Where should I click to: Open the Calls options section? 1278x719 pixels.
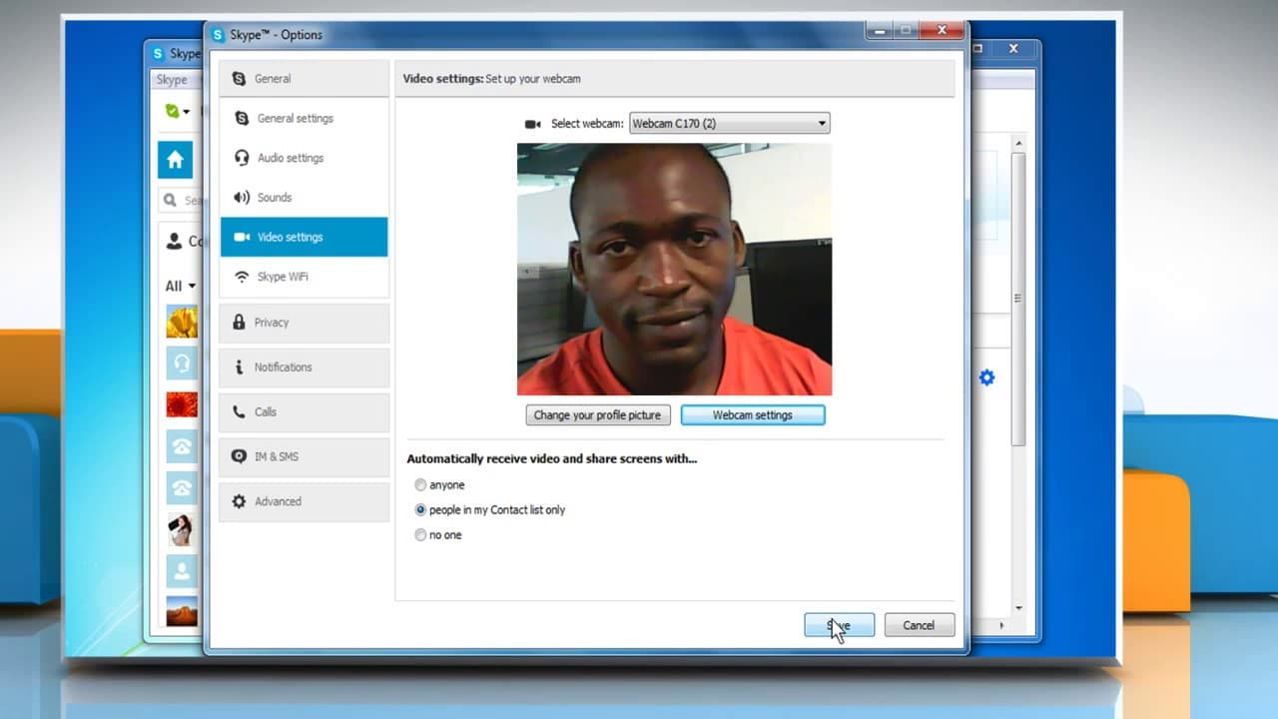tap(305, 411)
